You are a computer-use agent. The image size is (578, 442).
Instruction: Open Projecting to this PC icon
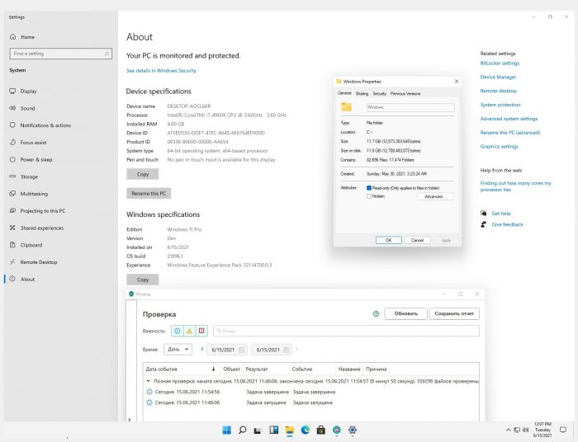pos(12,210)
